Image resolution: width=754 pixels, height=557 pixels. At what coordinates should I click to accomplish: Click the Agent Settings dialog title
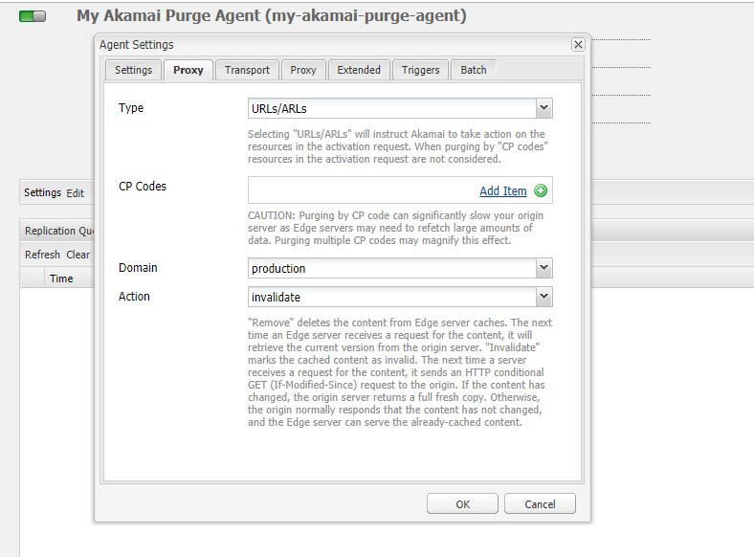[x=137, y=45]
